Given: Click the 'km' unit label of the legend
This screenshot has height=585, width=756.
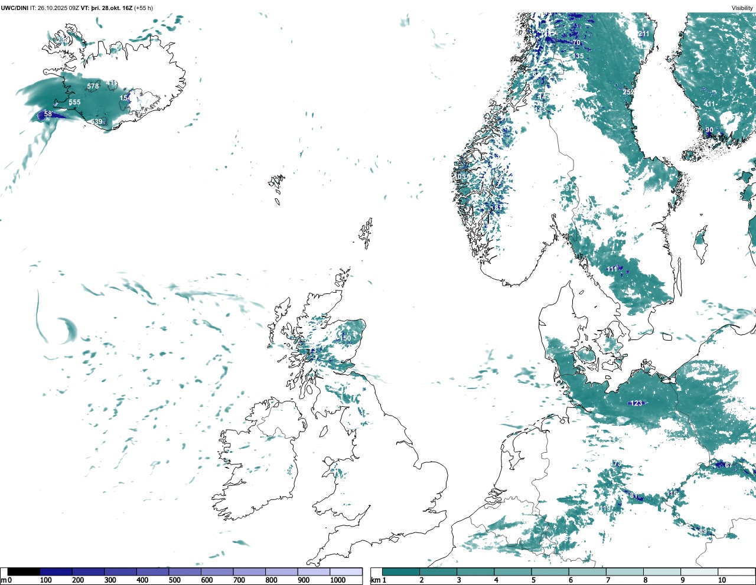Looking at the screenshot, I should [x=374, y=580].
